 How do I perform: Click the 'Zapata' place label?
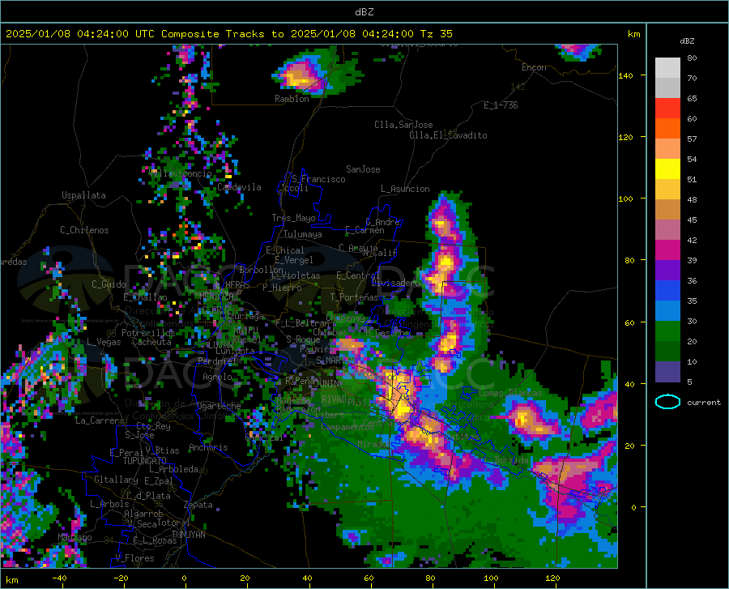pyautogui.click(x=198, y=505)
